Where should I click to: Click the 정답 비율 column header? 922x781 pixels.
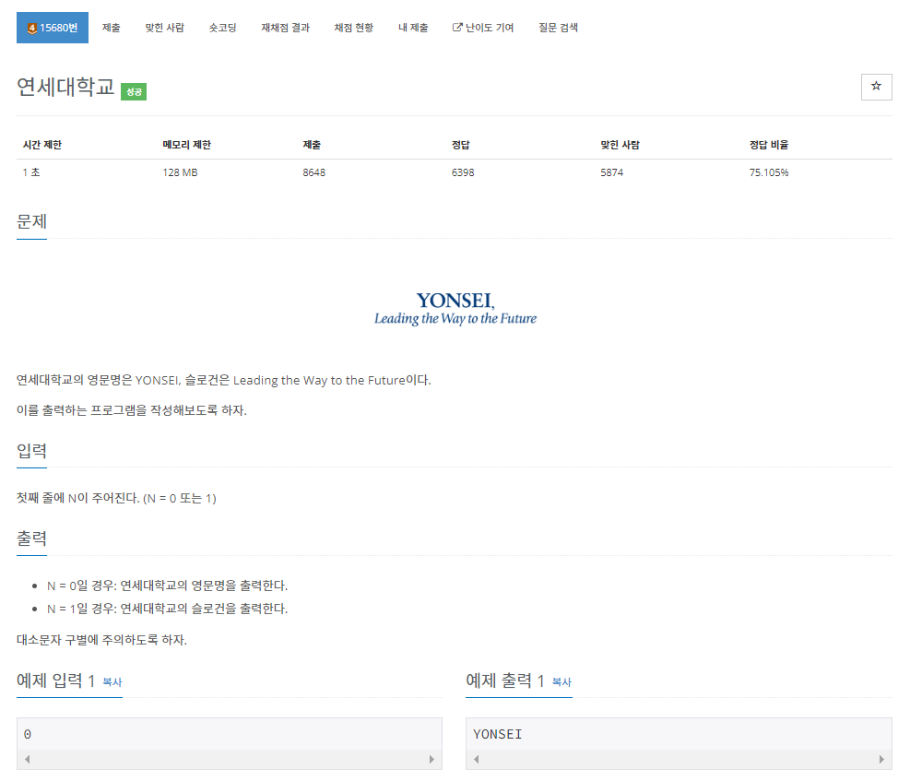769,145
